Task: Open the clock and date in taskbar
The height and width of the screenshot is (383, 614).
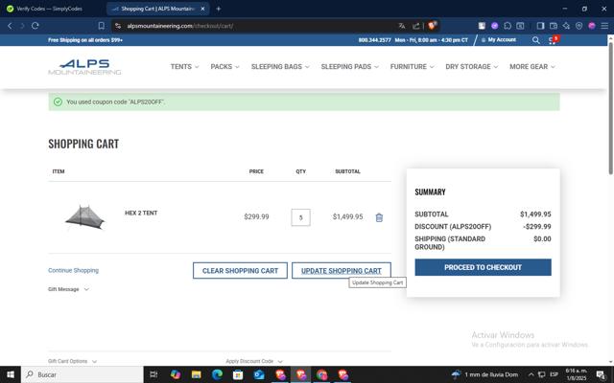Action: [x=576, y=374]
